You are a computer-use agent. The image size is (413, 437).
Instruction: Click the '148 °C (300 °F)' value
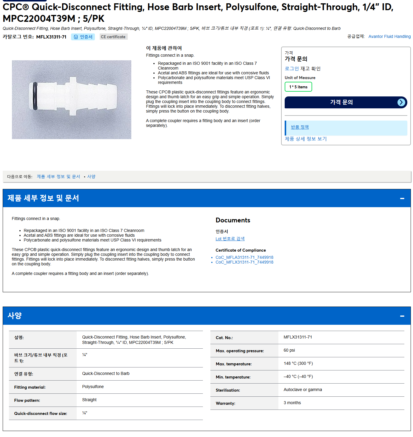point(298,363)
